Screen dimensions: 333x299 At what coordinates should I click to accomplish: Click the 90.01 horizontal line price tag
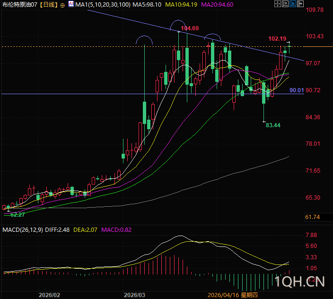point(297,90)
